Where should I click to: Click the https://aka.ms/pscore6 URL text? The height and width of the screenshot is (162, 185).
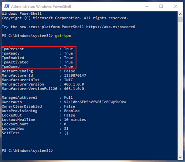(x=111, y=27)
